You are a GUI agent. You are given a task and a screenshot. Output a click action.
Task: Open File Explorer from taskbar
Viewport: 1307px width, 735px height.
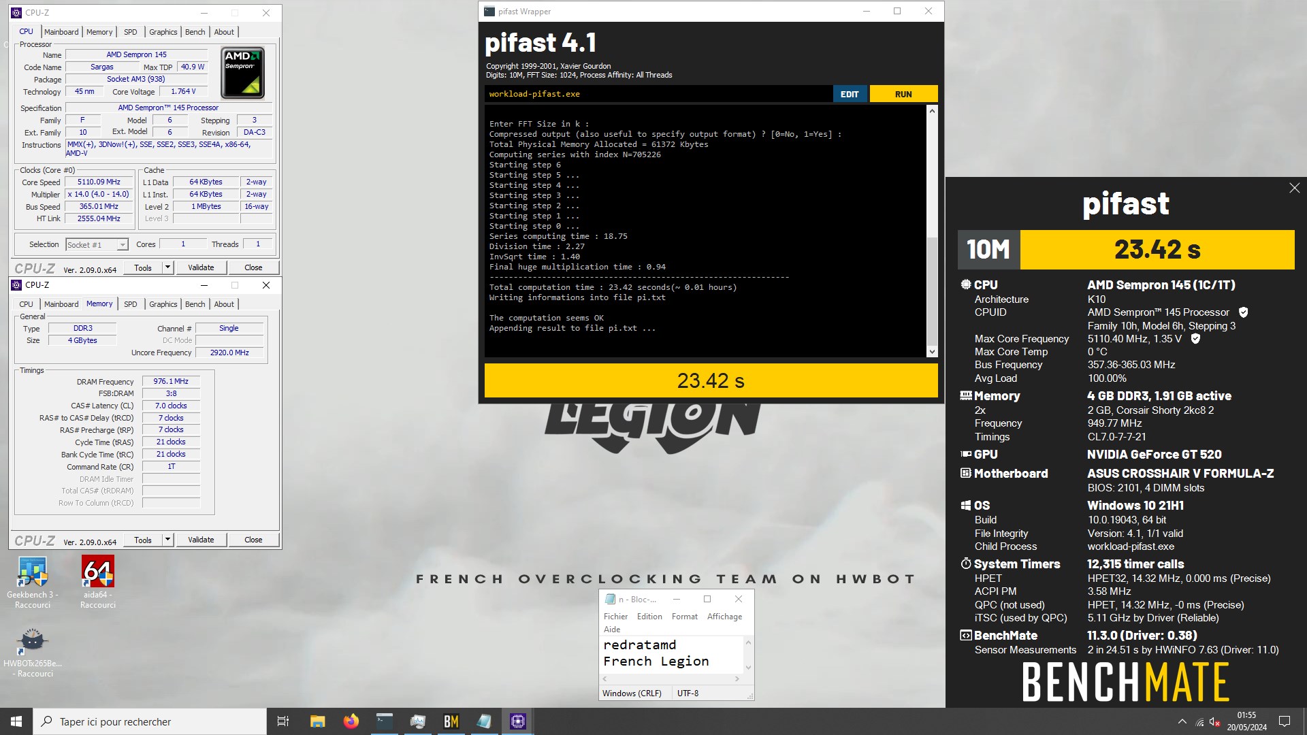tap(317, 721)
